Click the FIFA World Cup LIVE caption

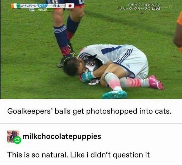coord(139,7)
